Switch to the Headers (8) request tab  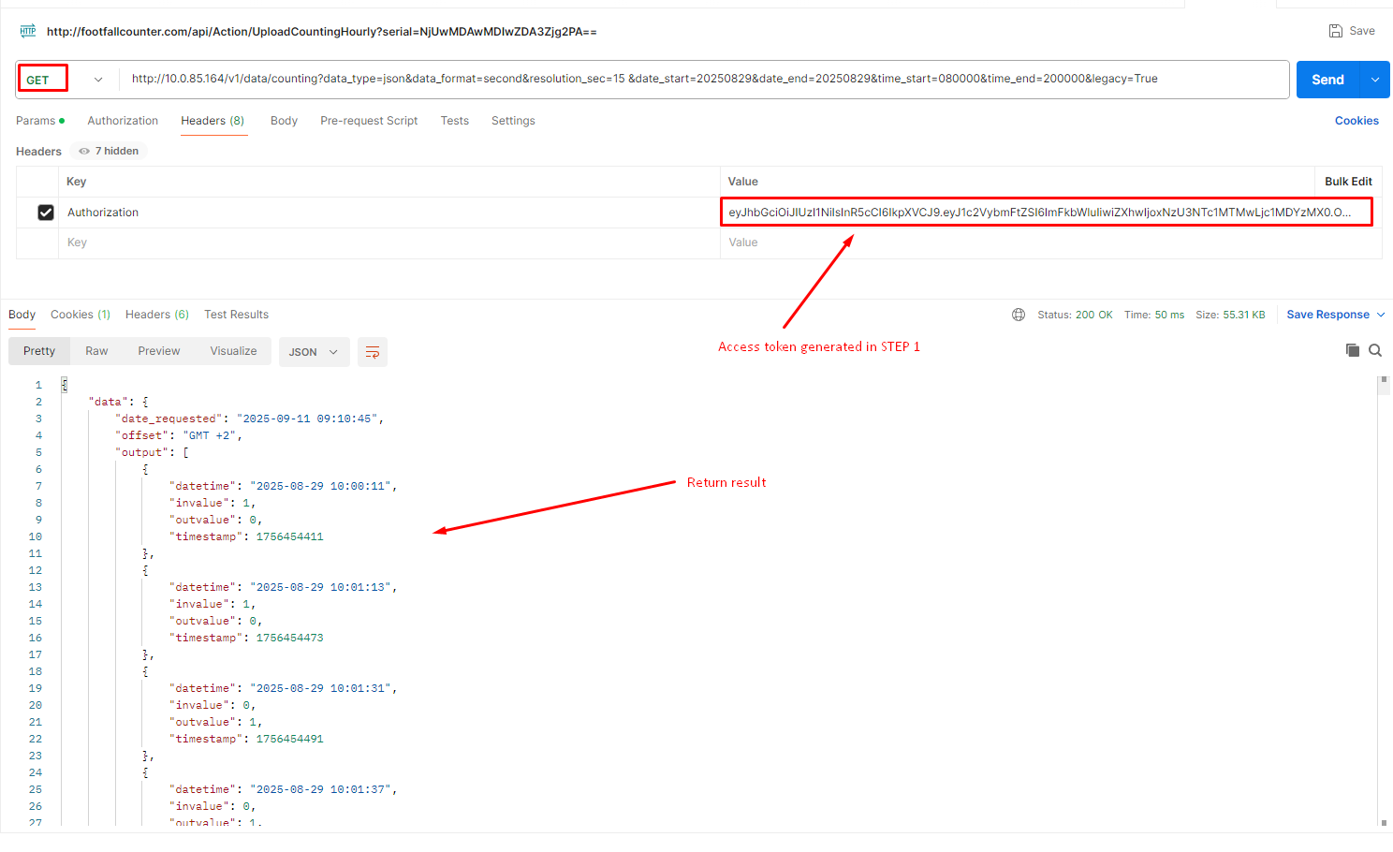213,121
